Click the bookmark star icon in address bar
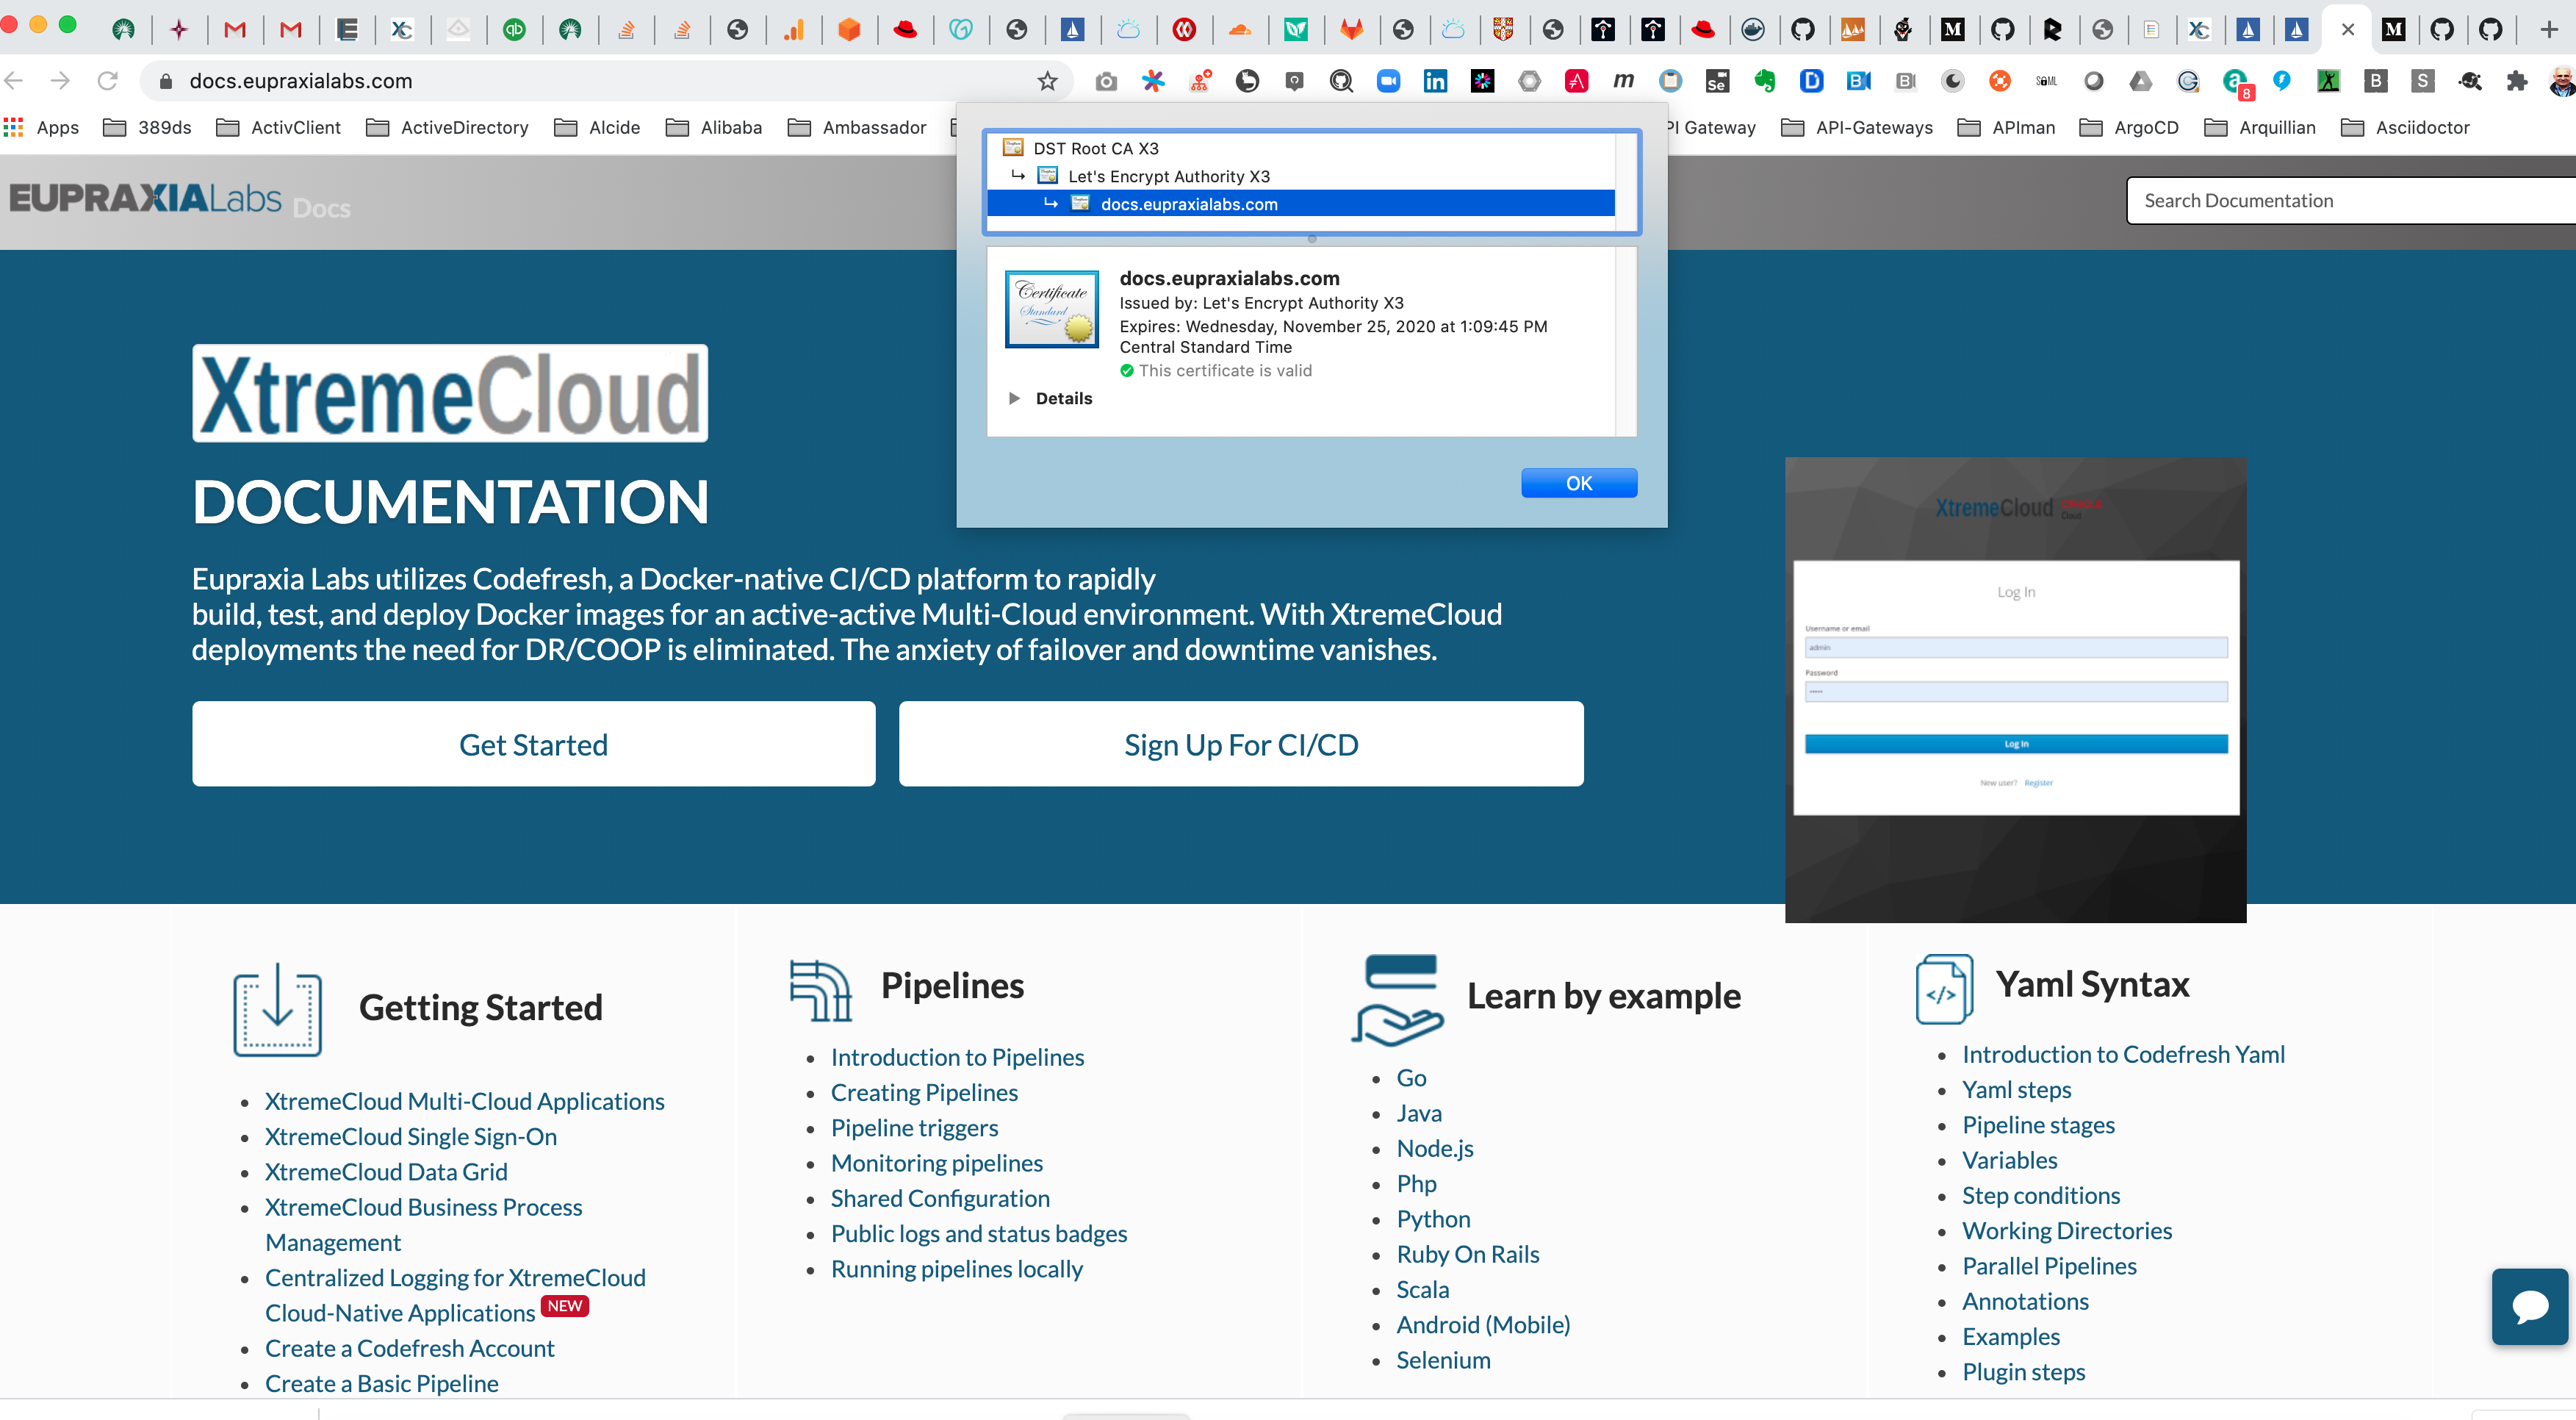Image resolution: width=2576 pixels, height=1420 pixels. point(1047,81)
